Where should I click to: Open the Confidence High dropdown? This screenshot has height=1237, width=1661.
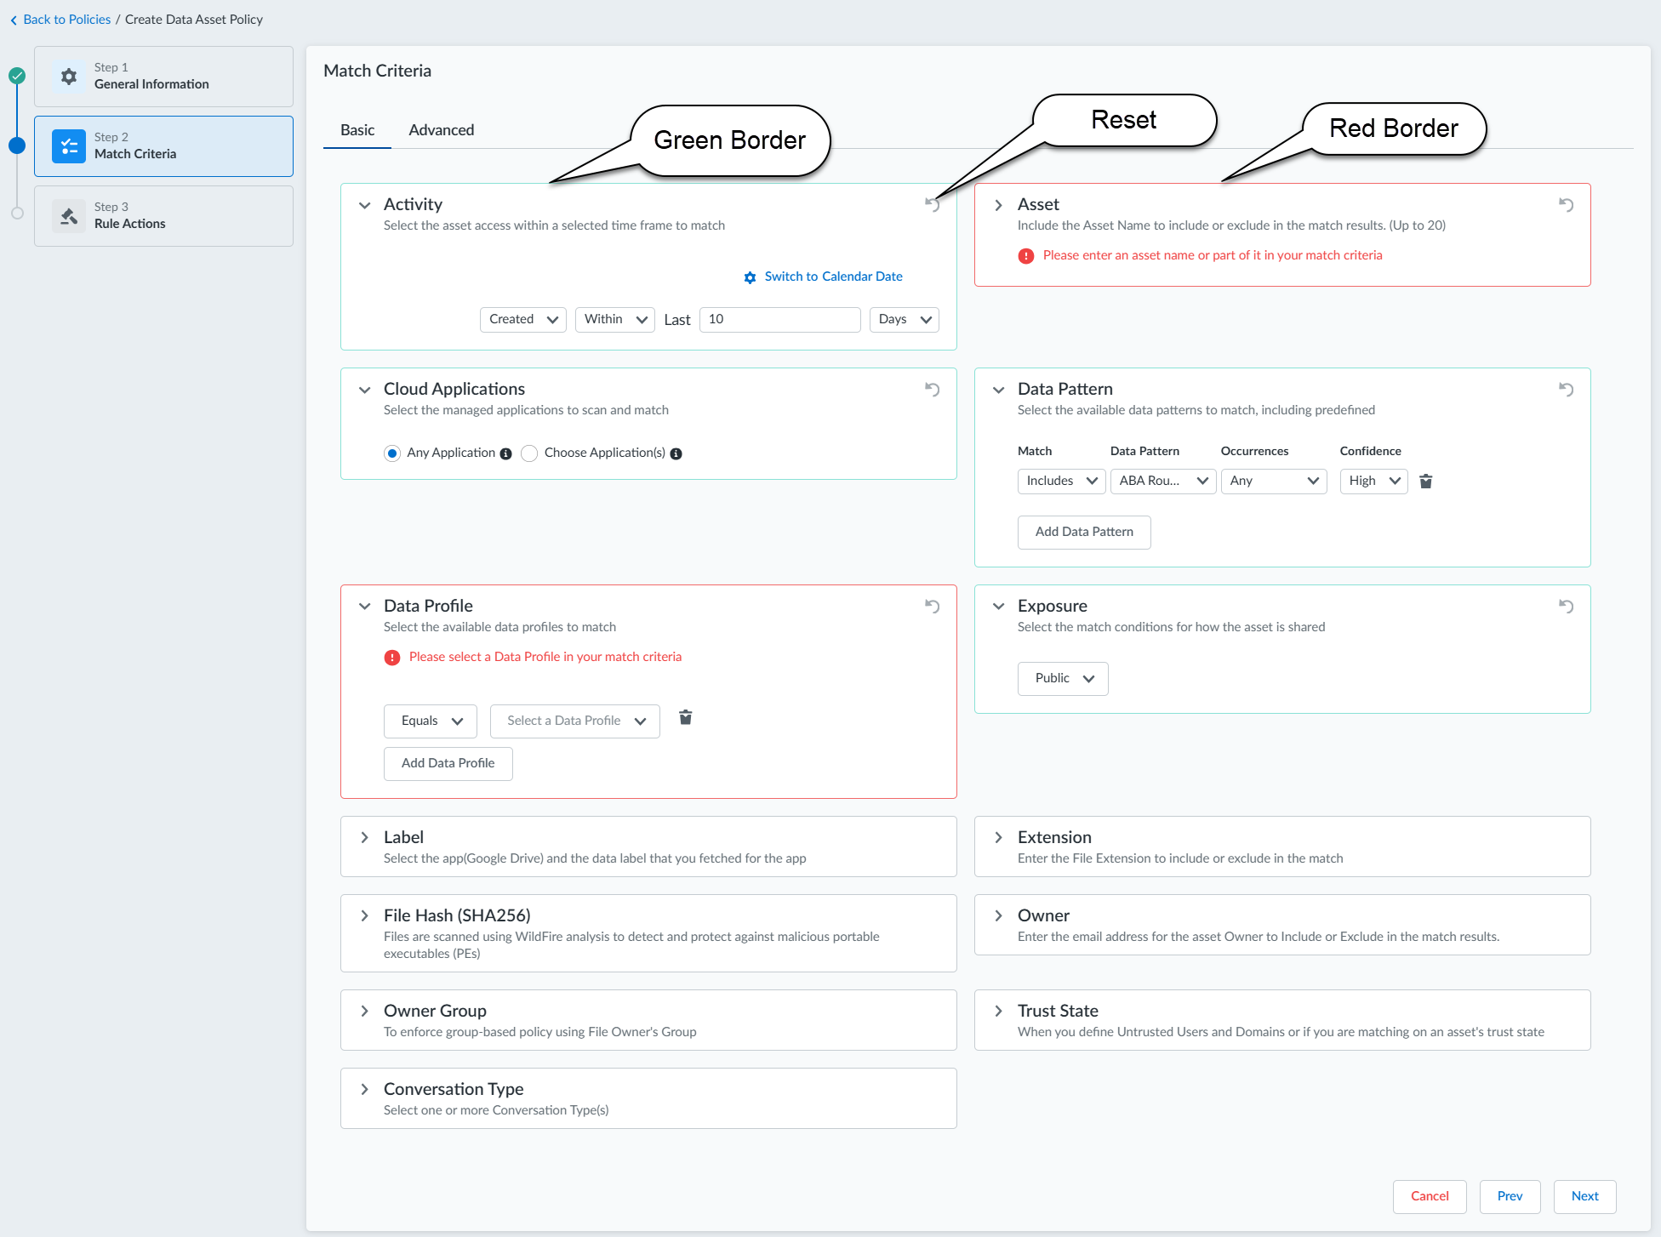click(1373, 481)
